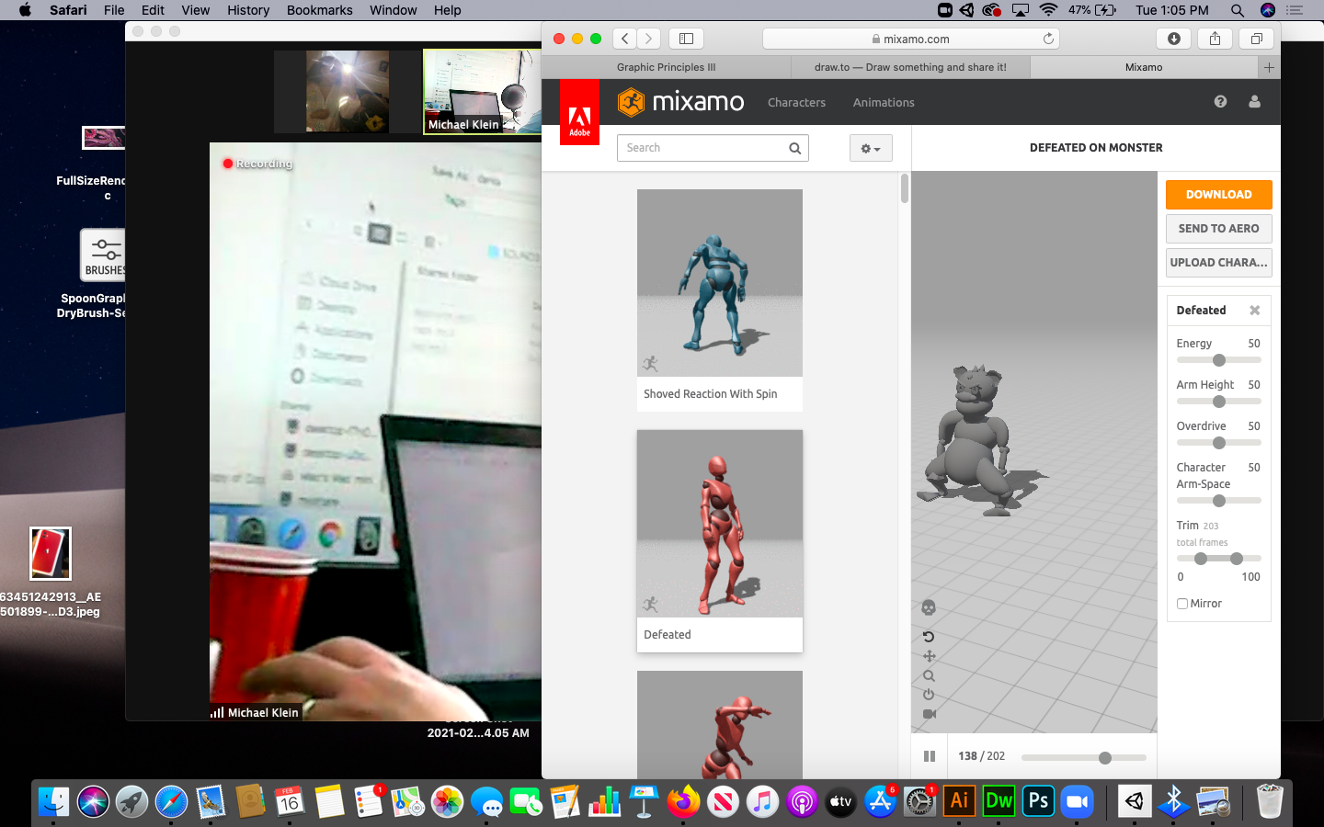Screen dimensions: 1324x827
Task: Open the Bookmarks menu
Action: pos(319,10)
